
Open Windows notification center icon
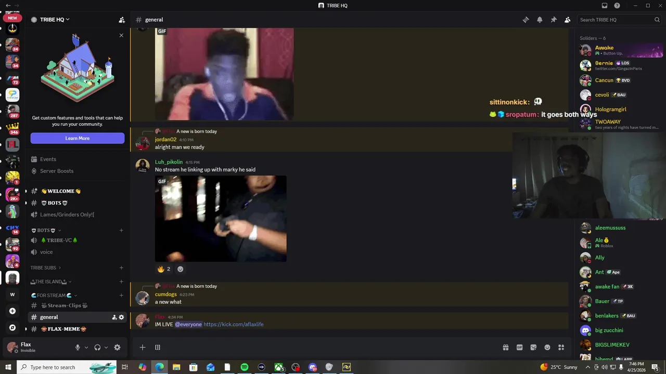pos(655,367)
